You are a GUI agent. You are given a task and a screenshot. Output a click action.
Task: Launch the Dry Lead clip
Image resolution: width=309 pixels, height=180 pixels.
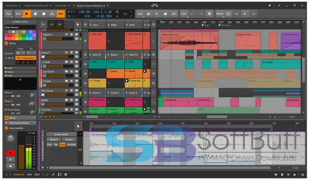pos(91,34)
